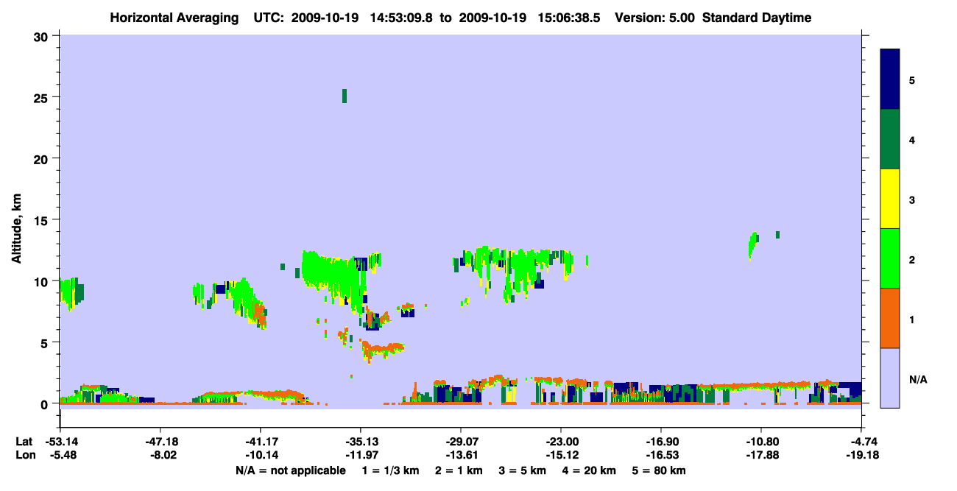Click the latitude value -35.13
Image resolution: width=957 pixels, height=491 pixels.
click(361, 442)
